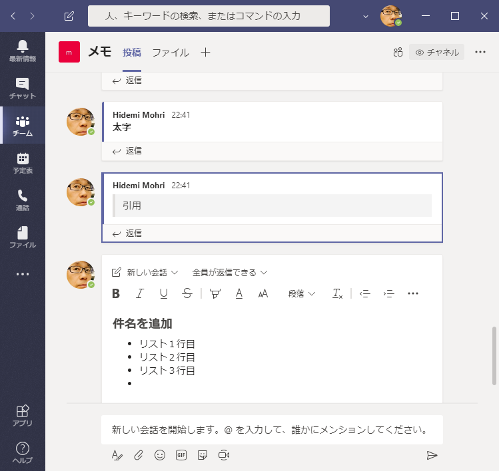Open the 段落 paragraph style dropdown
The image size is (499, 471).
click(301, 293)
